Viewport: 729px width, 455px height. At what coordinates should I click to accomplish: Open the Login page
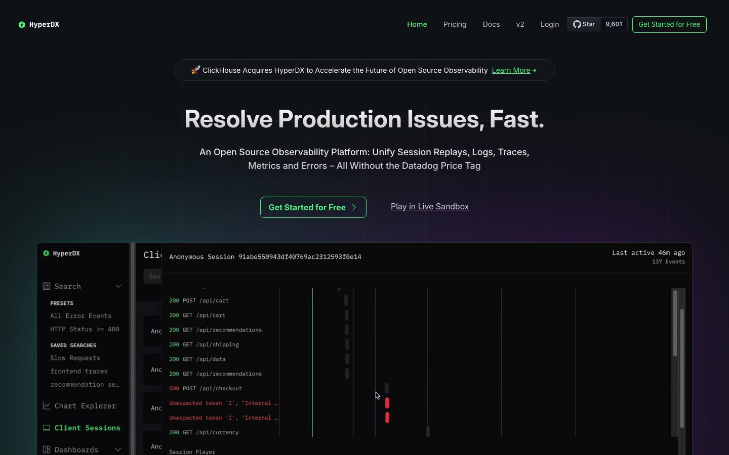[549, 24]
